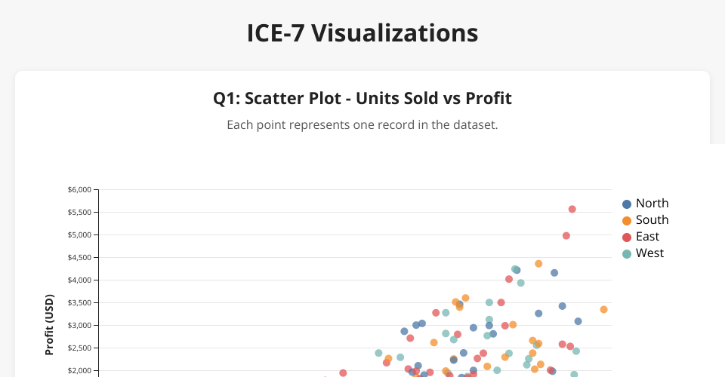Toggle the South series legend label
This screenshot has height=377, width=725.
(652, 220)
